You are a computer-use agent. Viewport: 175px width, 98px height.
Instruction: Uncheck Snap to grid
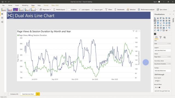pos(92,10)
